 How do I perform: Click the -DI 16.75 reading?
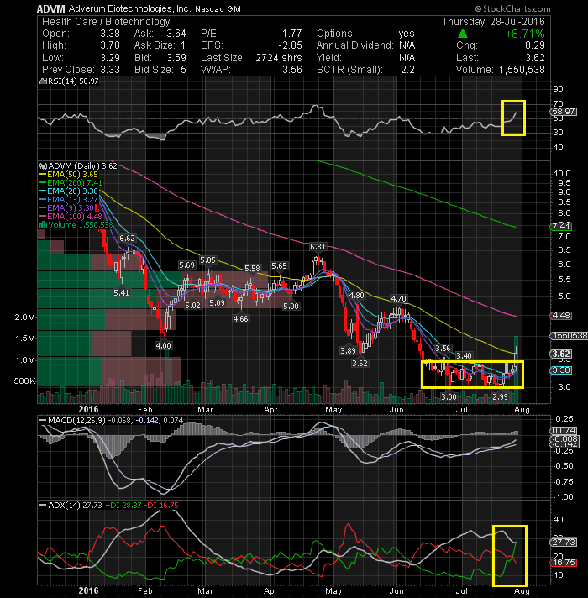pyautogui.click(x=162, y=506)
